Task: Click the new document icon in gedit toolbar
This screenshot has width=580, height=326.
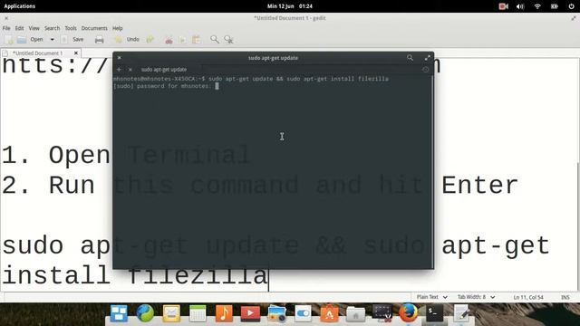Action: [x=9, y=40]
